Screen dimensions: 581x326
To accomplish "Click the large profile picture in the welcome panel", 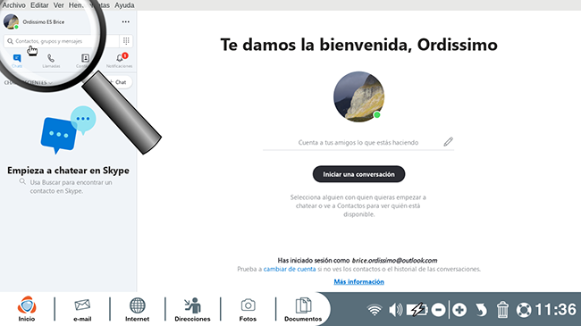I will (358, 96).
